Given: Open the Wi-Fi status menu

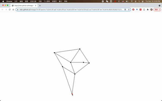Looking at the screenshot, I should (x=132, y=1).
